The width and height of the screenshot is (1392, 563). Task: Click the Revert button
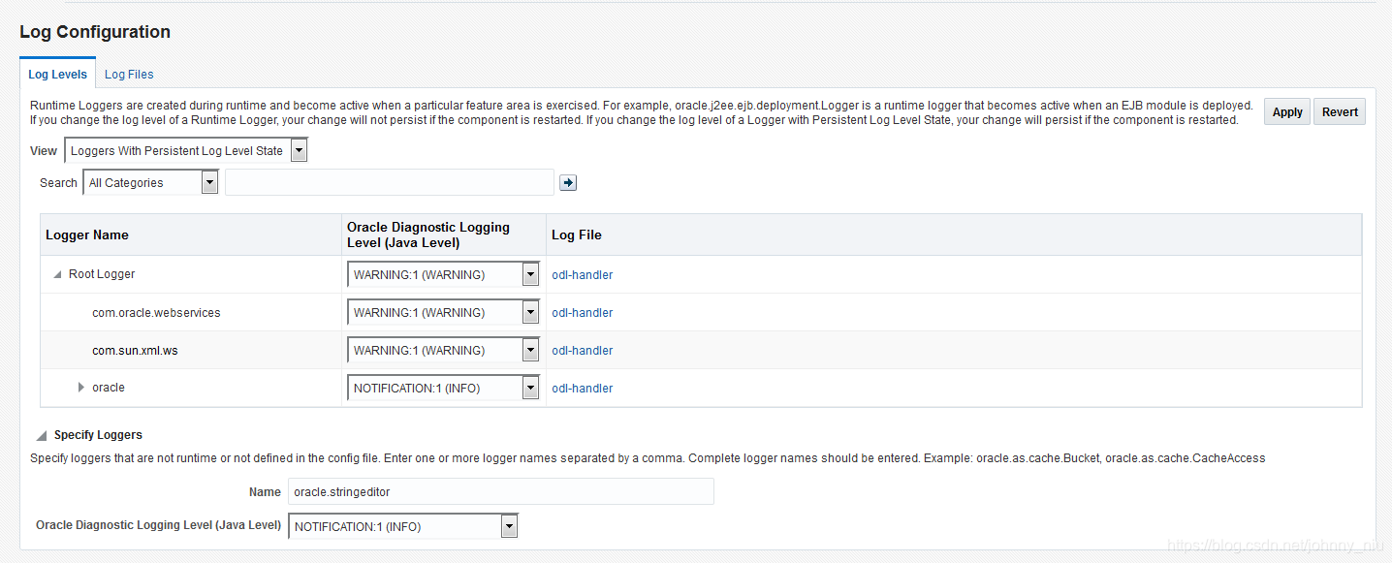(1340, 111)
